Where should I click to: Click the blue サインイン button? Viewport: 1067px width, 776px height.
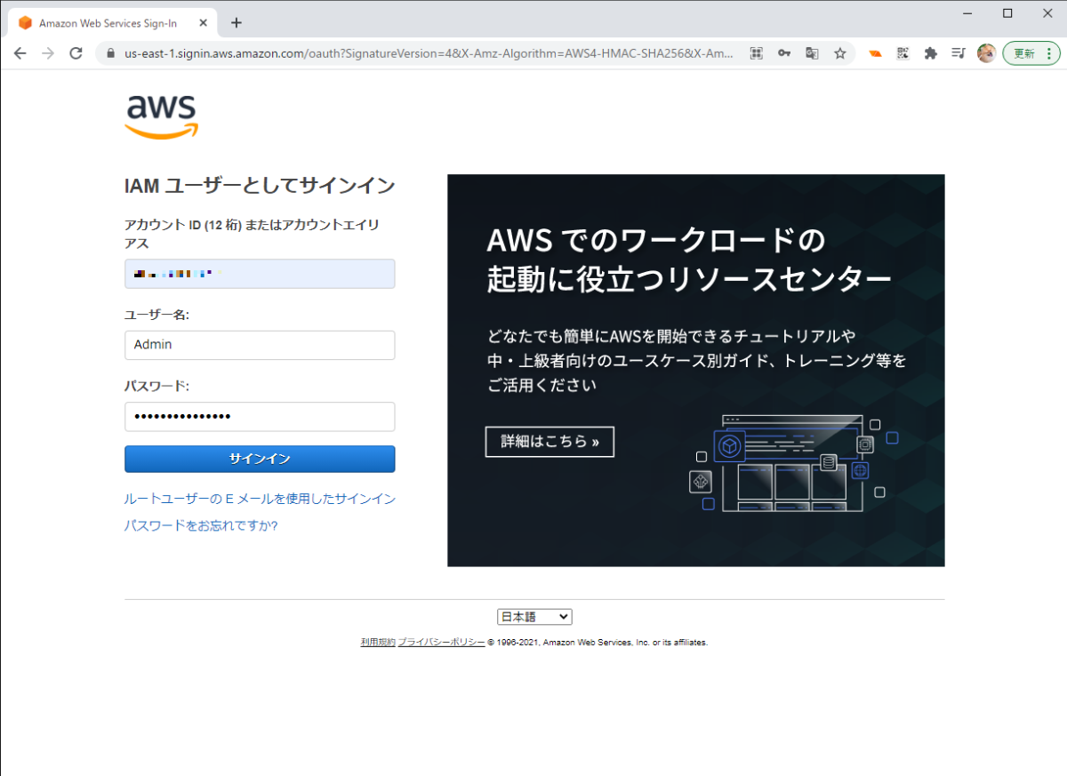tap(260, 460)
